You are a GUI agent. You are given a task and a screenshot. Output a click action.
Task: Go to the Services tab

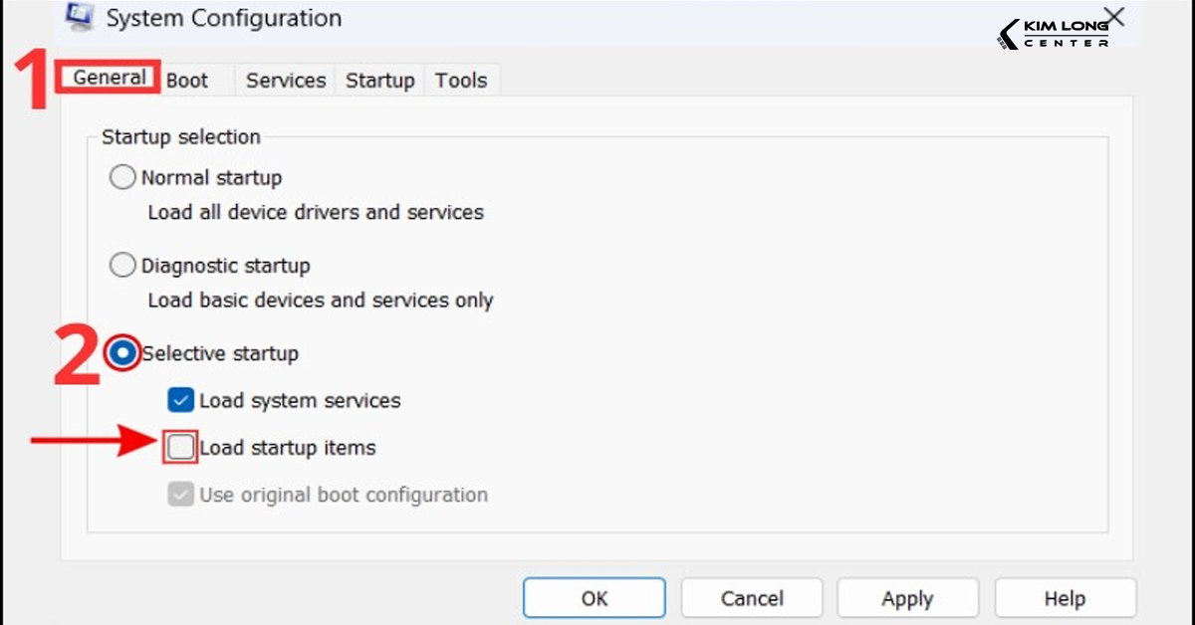pos(286,81)
